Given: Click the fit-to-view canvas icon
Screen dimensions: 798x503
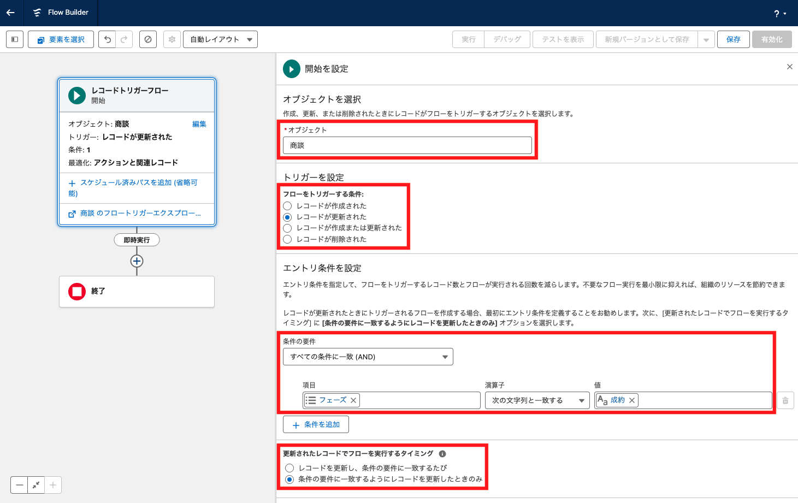Looking at the screenshot, I should pos(36,485).
